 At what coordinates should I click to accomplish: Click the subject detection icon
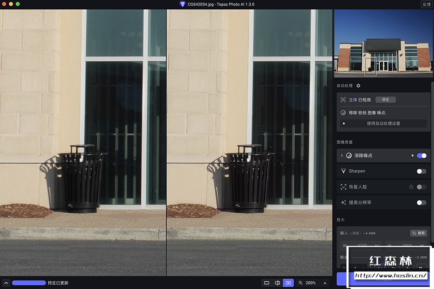coord(343,100)
